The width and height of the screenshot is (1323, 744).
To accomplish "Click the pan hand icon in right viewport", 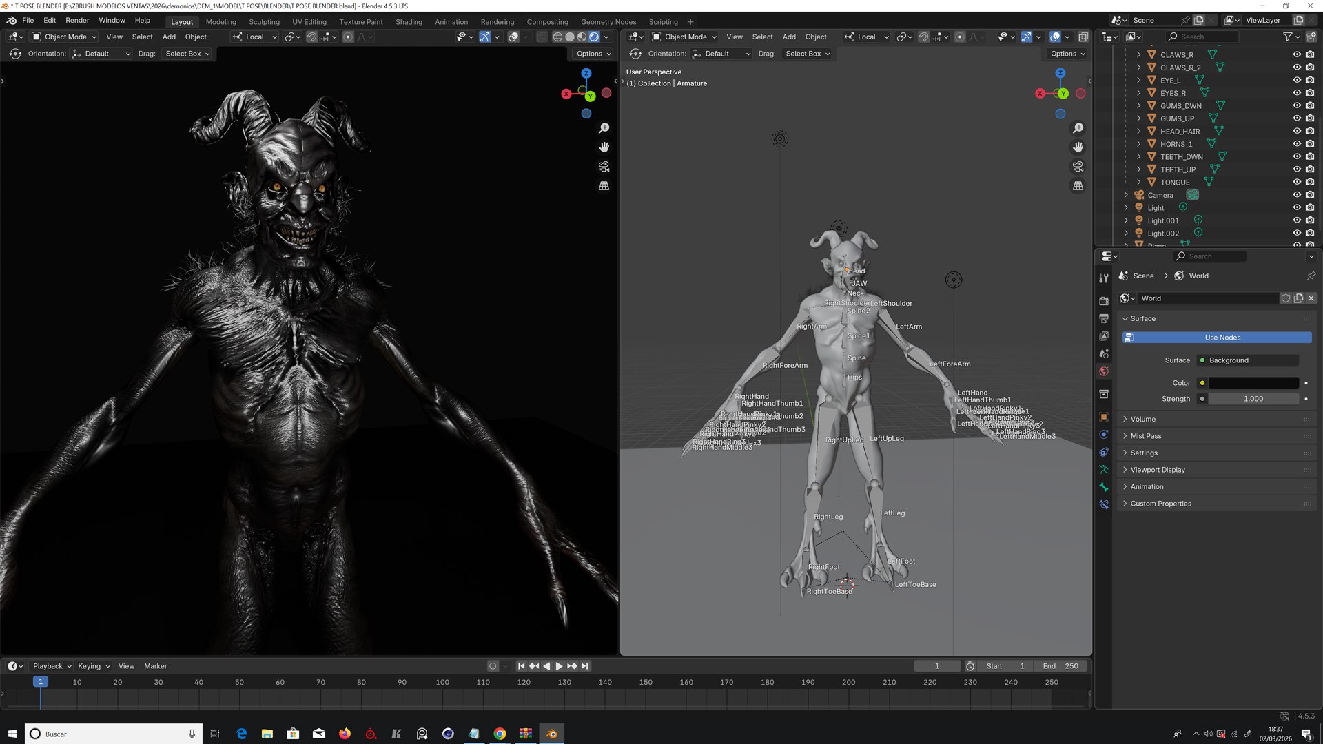I will click(x=1078, y=147).
